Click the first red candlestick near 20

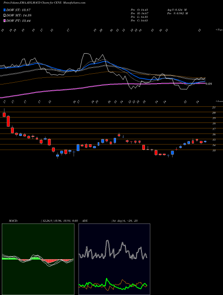[4, 114]
